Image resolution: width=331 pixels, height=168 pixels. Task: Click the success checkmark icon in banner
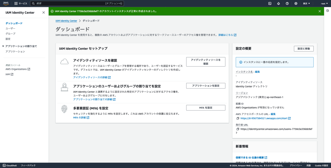pos(52,11)
